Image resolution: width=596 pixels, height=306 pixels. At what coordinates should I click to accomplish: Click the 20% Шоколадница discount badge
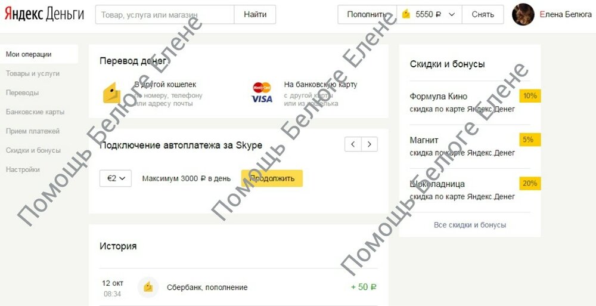pyautogui.click(x=530, y=184)
